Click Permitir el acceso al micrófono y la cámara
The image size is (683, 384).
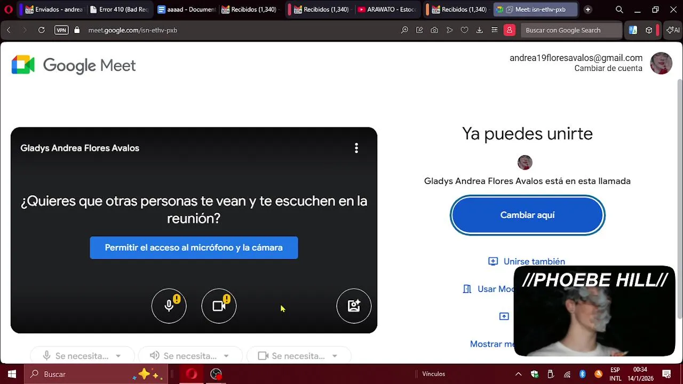[x=194, y=247]
